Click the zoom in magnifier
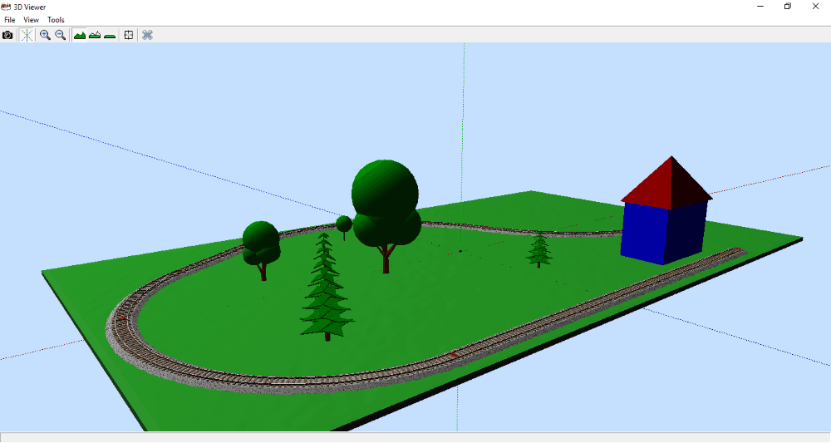Image resolution: width=831 pixels, height=443 pixels. pos(45,35)
